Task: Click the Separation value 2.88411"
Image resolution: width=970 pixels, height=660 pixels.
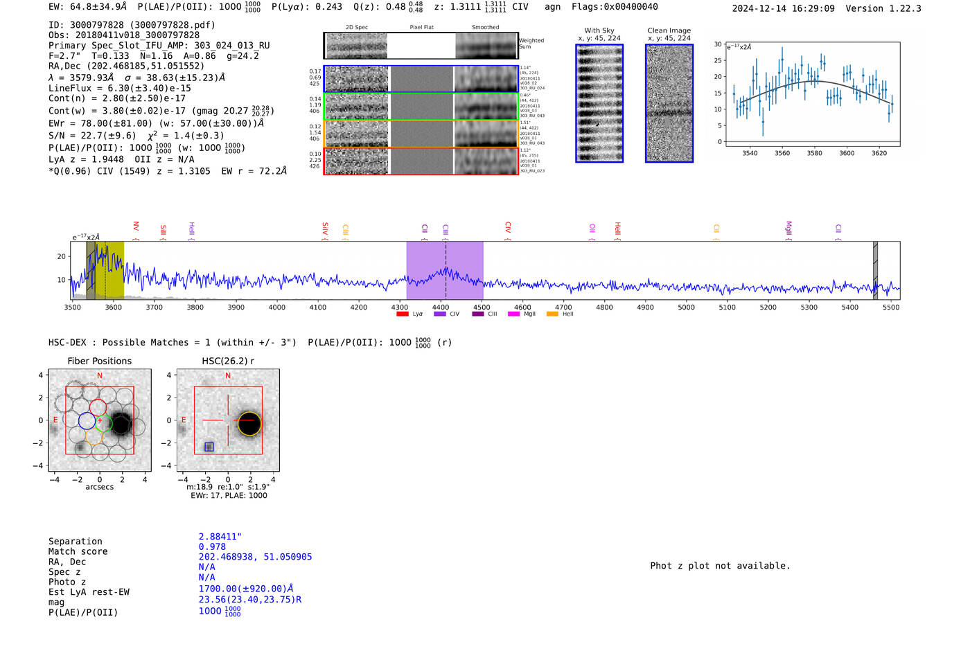Action: pos(220,537)
